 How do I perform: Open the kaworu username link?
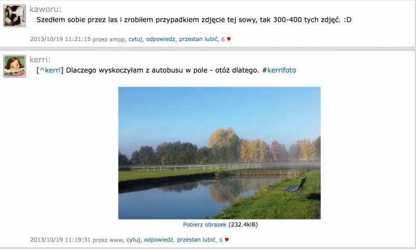coord(45,9)
